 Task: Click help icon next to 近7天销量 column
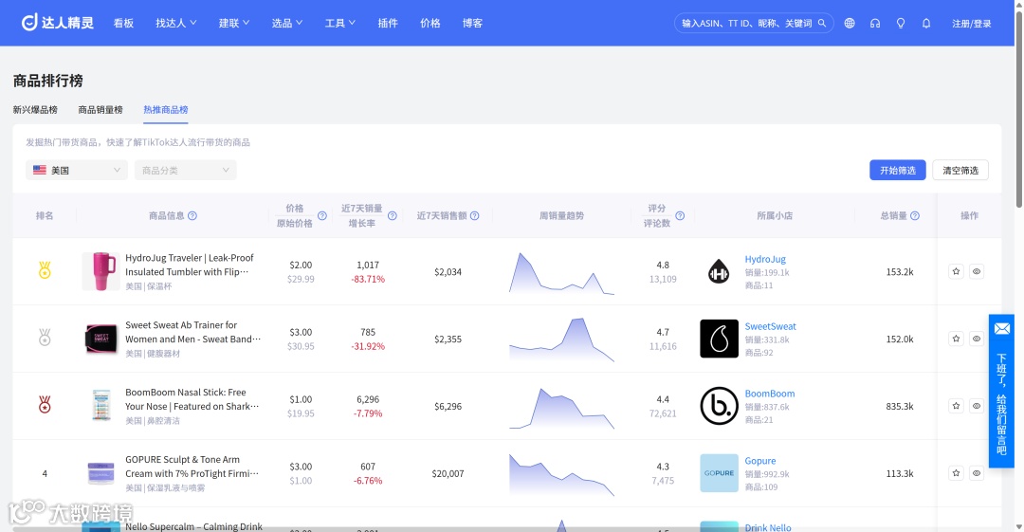pos(392,215)
